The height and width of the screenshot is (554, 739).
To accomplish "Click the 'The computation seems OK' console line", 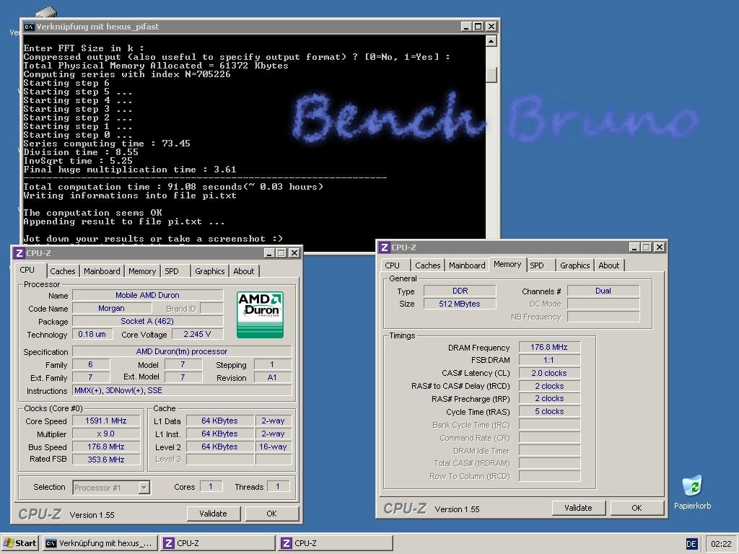I will click(x=93, y=213).
